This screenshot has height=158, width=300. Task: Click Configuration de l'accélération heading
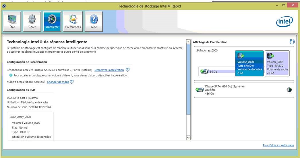point(27,62)
